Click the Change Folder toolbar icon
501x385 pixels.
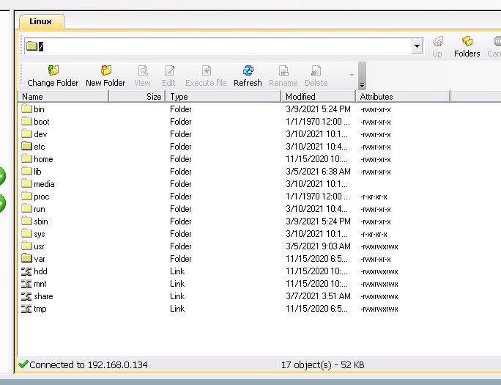(x=53, y=71)
